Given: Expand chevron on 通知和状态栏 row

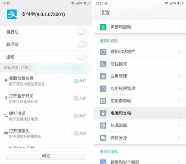Looking at the screenshot, I should (179, 52).
